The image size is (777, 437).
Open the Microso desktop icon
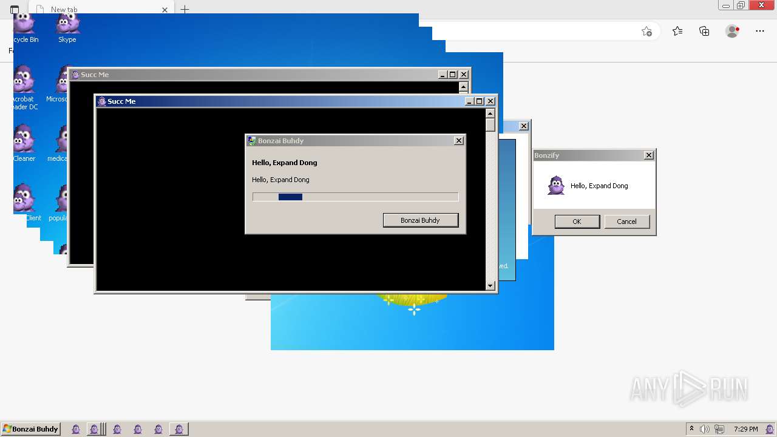pyautogui.click(x=58, y=85)
